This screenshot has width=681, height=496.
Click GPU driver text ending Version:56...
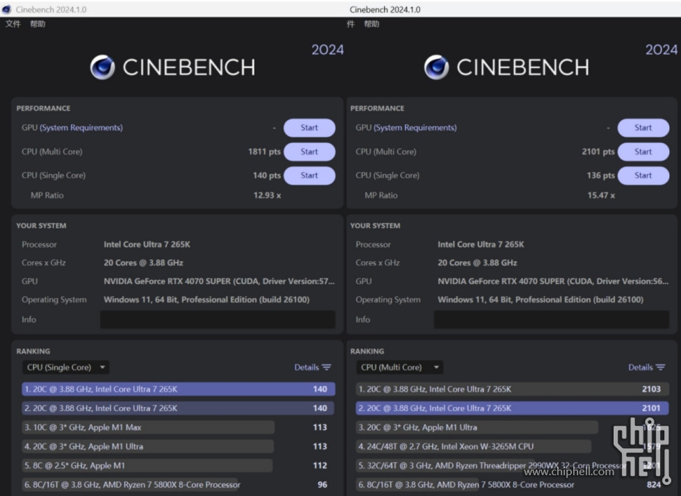(553, 281)
